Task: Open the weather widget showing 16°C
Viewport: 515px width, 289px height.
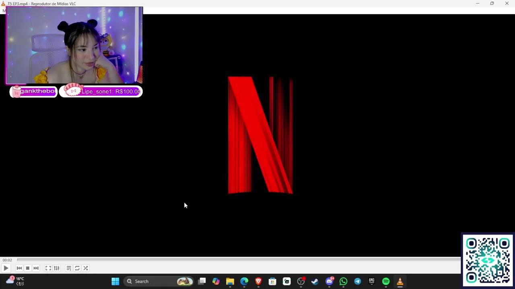Action: (15, 281)
